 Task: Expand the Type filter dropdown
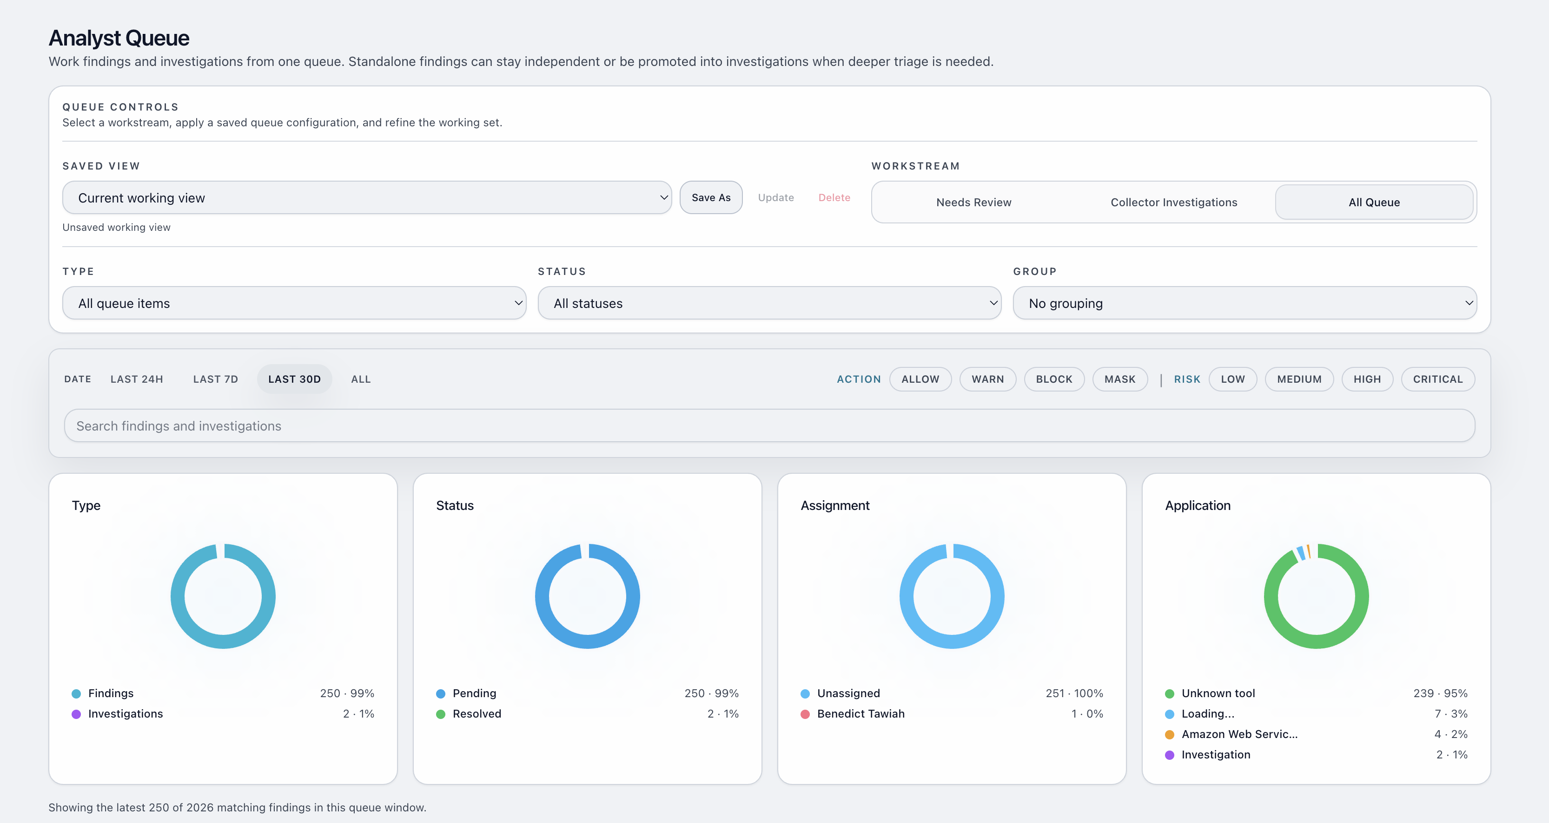click(x=294, y=303)
